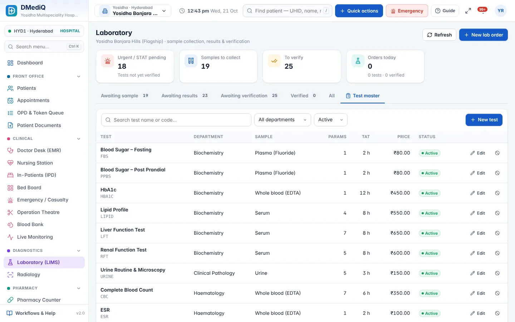This screenshot has height=322, width=515.
Task: Open the All departments filter dropdown
Action: (x=283, y=120)
